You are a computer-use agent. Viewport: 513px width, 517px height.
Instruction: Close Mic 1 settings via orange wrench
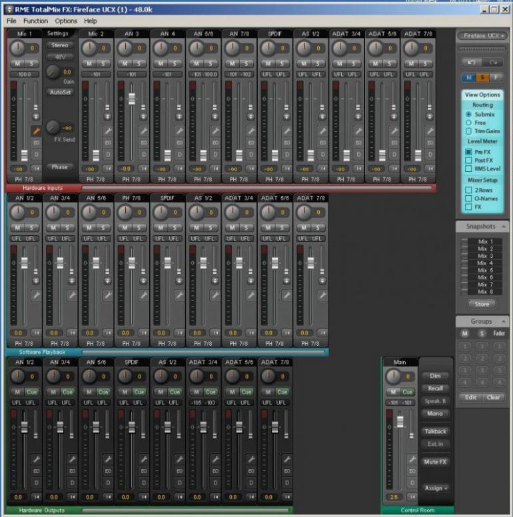click(36, 131)
